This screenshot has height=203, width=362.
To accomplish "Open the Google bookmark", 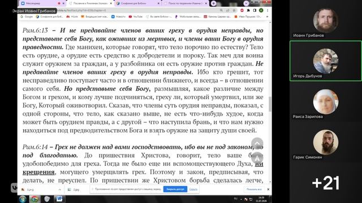I will click(27, 16).
